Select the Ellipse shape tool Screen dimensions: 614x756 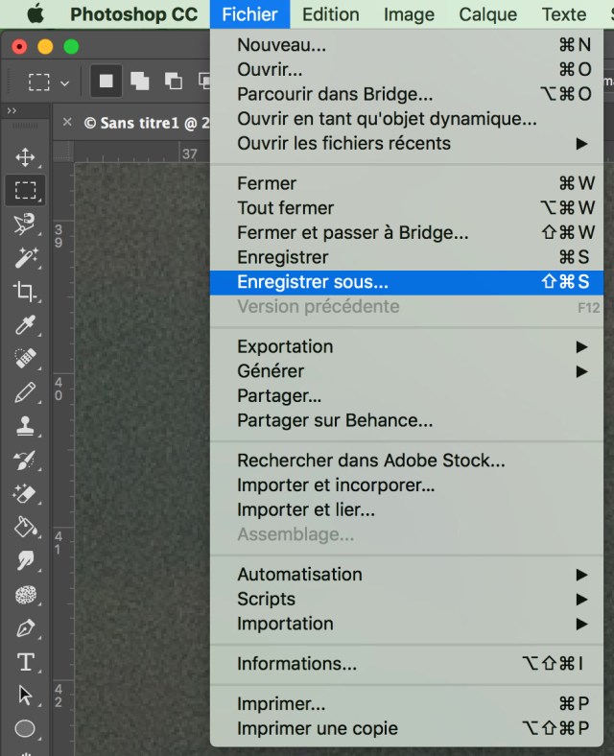25,729
